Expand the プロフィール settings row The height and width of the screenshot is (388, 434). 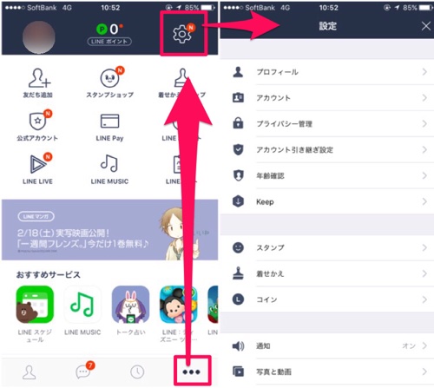(327, 72)
